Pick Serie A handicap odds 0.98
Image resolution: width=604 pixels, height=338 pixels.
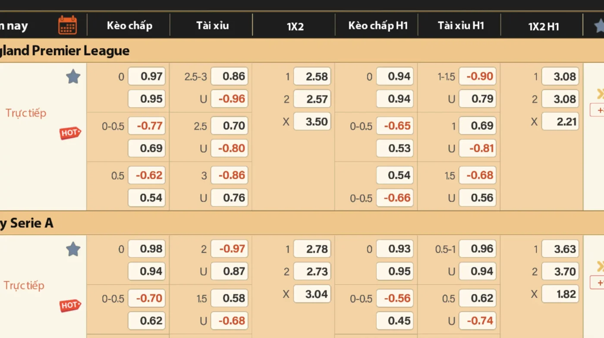tap(147, 249)
